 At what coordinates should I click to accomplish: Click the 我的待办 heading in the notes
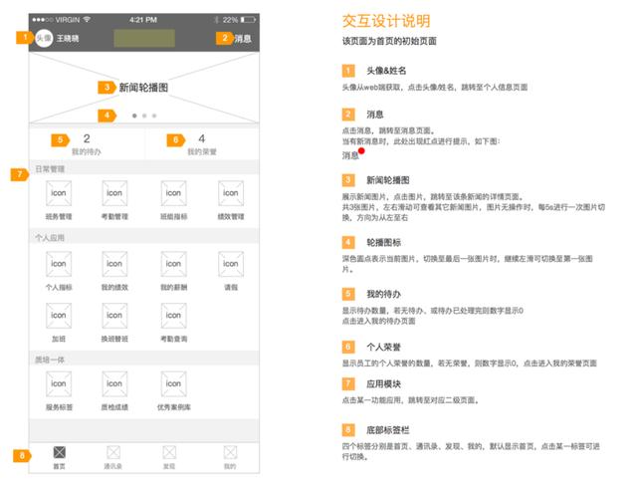384,295
